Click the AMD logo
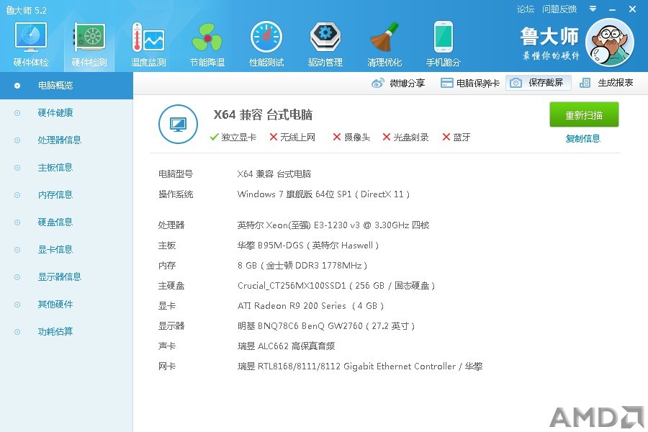This screenshot has height=432, width=648. tap(597, 418)
